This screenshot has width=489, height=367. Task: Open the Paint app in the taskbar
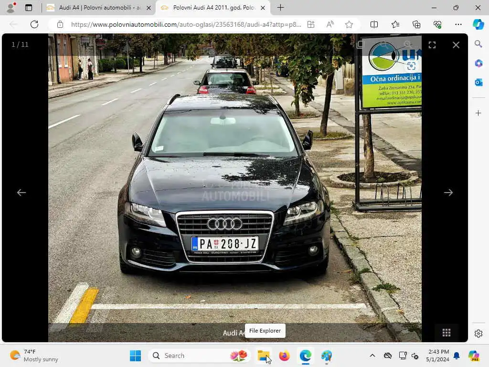(x=327, y=356)
